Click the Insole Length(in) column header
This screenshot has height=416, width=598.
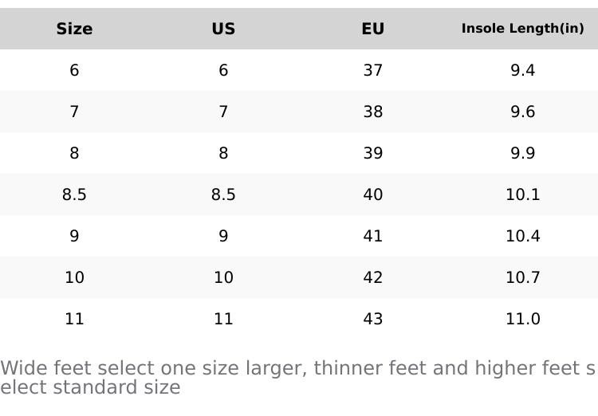522,29
